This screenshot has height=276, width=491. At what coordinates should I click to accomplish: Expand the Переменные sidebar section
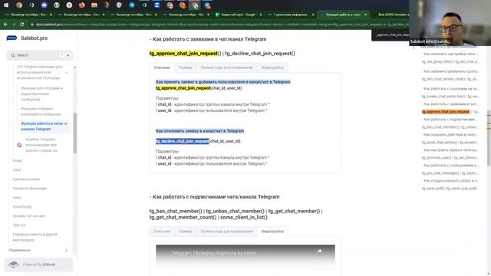67,251
